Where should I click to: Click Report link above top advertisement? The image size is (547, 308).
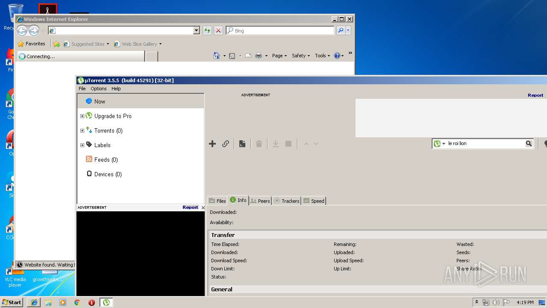(x=535, y=95)
